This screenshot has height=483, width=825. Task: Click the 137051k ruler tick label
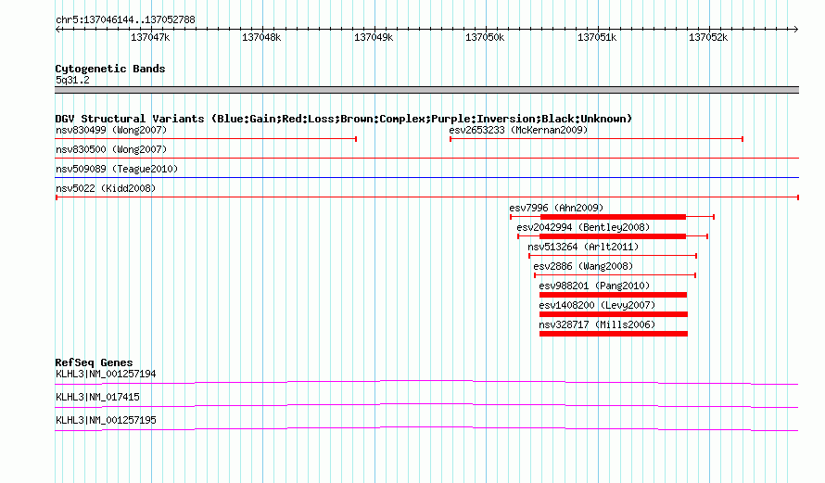click(x=597, y=37)
